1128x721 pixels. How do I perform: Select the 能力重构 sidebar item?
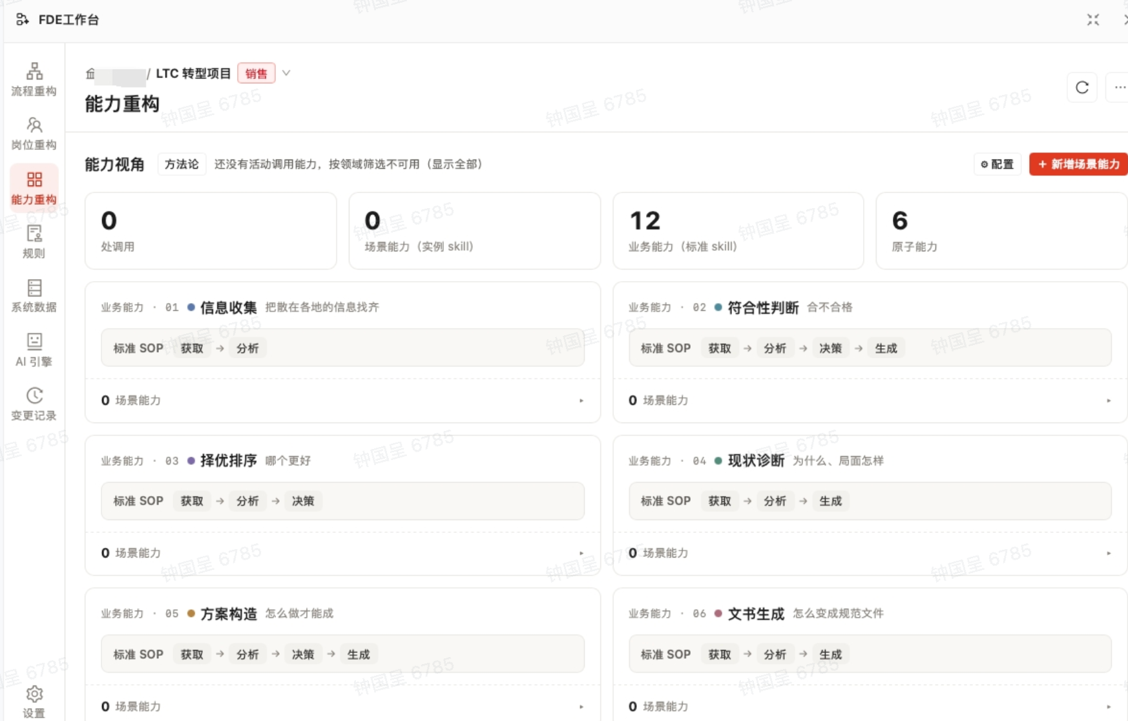point(34,187)
